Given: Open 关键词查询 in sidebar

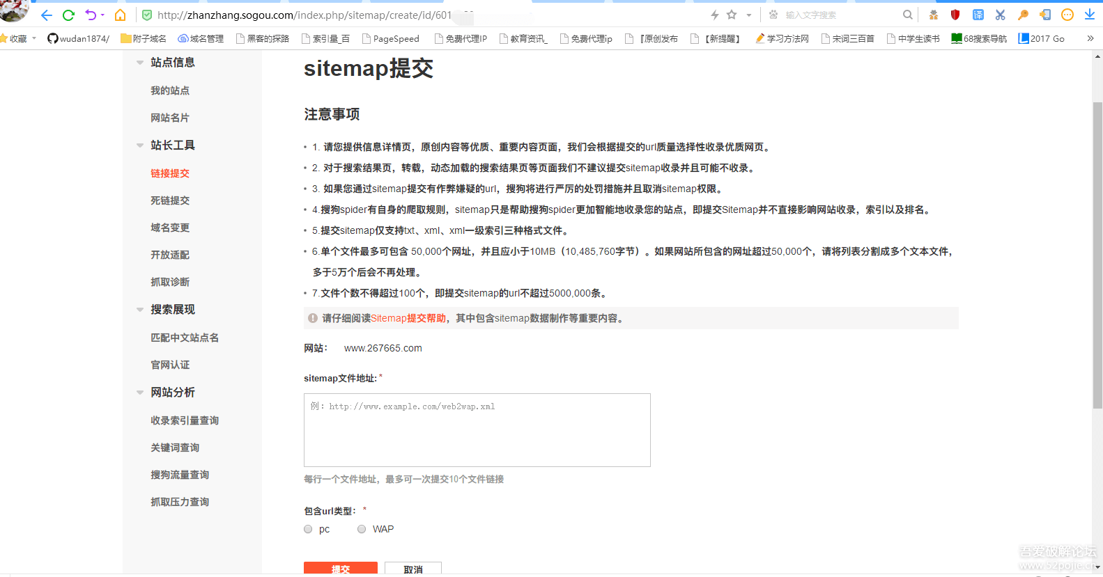Looking at the screenshot, I should (x=175, y=448).
